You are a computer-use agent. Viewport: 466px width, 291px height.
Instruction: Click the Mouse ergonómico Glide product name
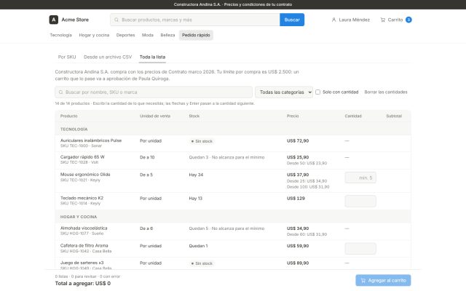click(85, 175)
